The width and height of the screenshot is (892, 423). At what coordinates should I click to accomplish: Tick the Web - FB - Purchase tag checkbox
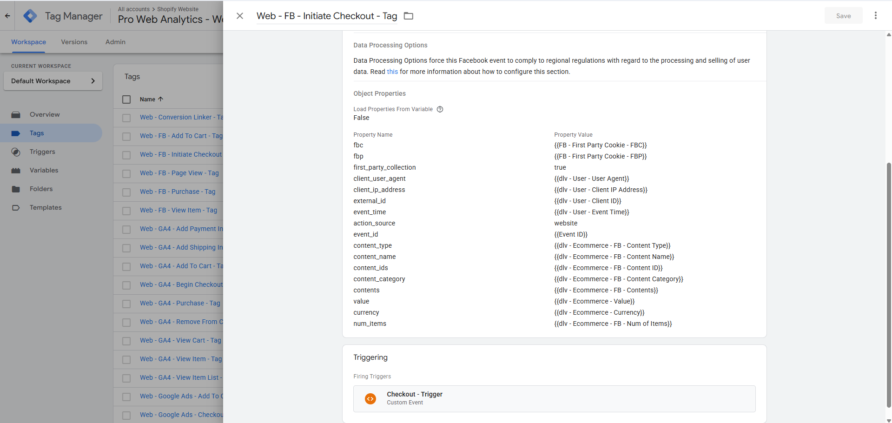click(x=126, y=192)
